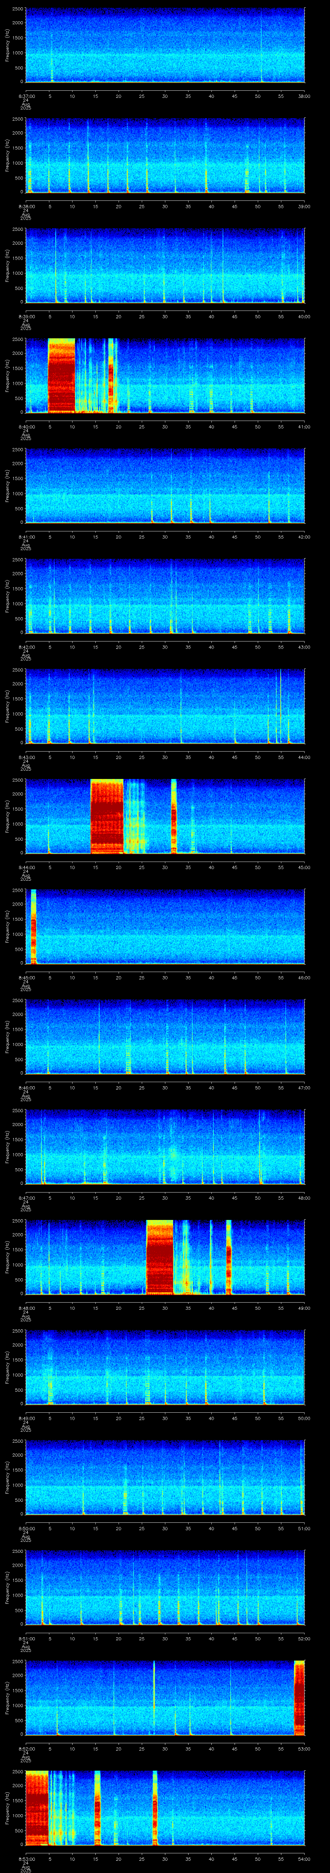Click the wide red burst in the 8:48:00 panel

click(x=160, y=1257)
